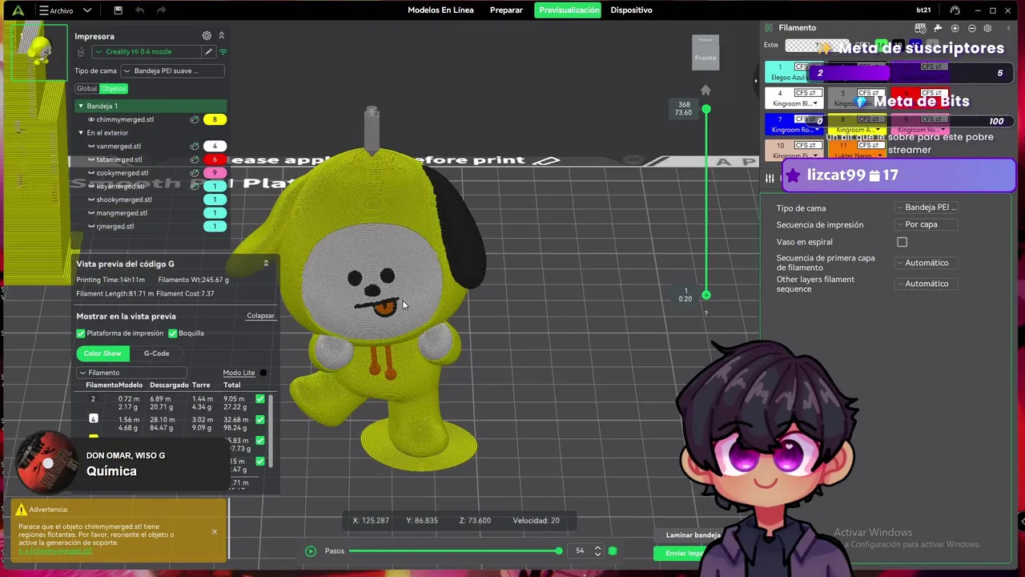Screen dimensions: 1025x577
Task: Open the Secuencia de impresión Por capa dropdown
Action: (x=926, y=224)
